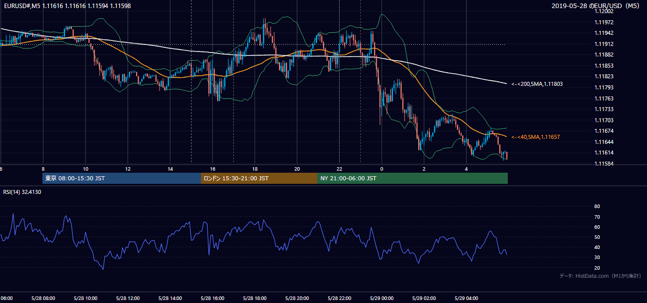Click hour label 12 below the price chart

coord(128,169)
